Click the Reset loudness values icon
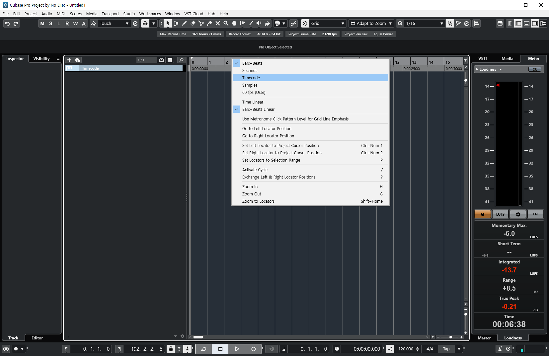 tap(535, 214)
